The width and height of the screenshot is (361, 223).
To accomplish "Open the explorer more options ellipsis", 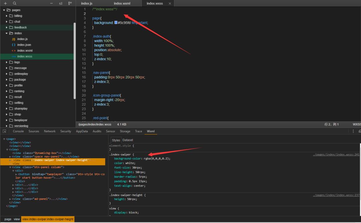I will [x=51, y=3].
